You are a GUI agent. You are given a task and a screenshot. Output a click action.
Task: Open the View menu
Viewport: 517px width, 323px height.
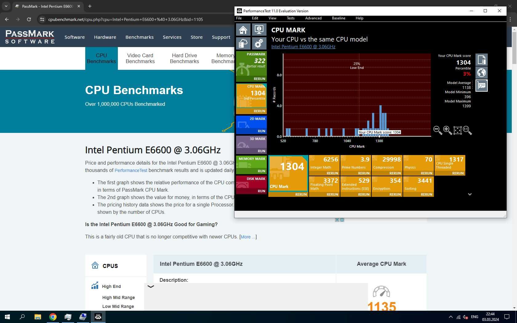pos(272,18)
